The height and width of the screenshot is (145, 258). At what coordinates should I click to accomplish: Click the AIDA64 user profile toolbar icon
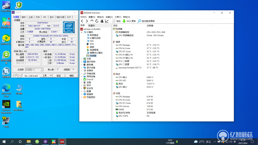[x=102, y=21]
